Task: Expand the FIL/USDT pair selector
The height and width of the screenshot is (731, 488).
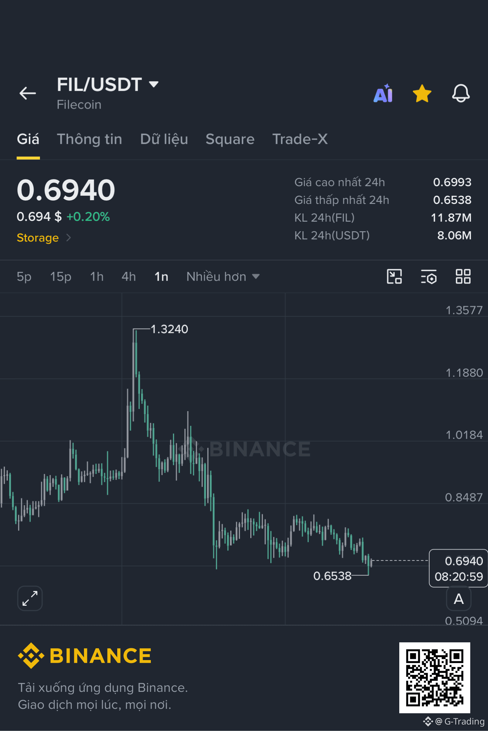Action: pos(108,85)
